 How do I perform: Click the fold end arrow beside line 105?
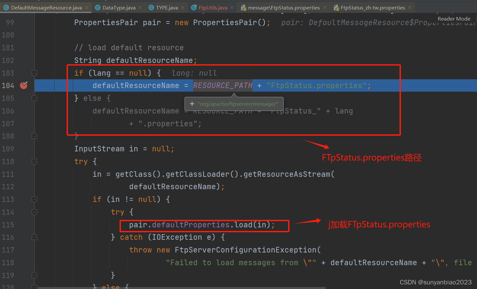click(34, 98)
